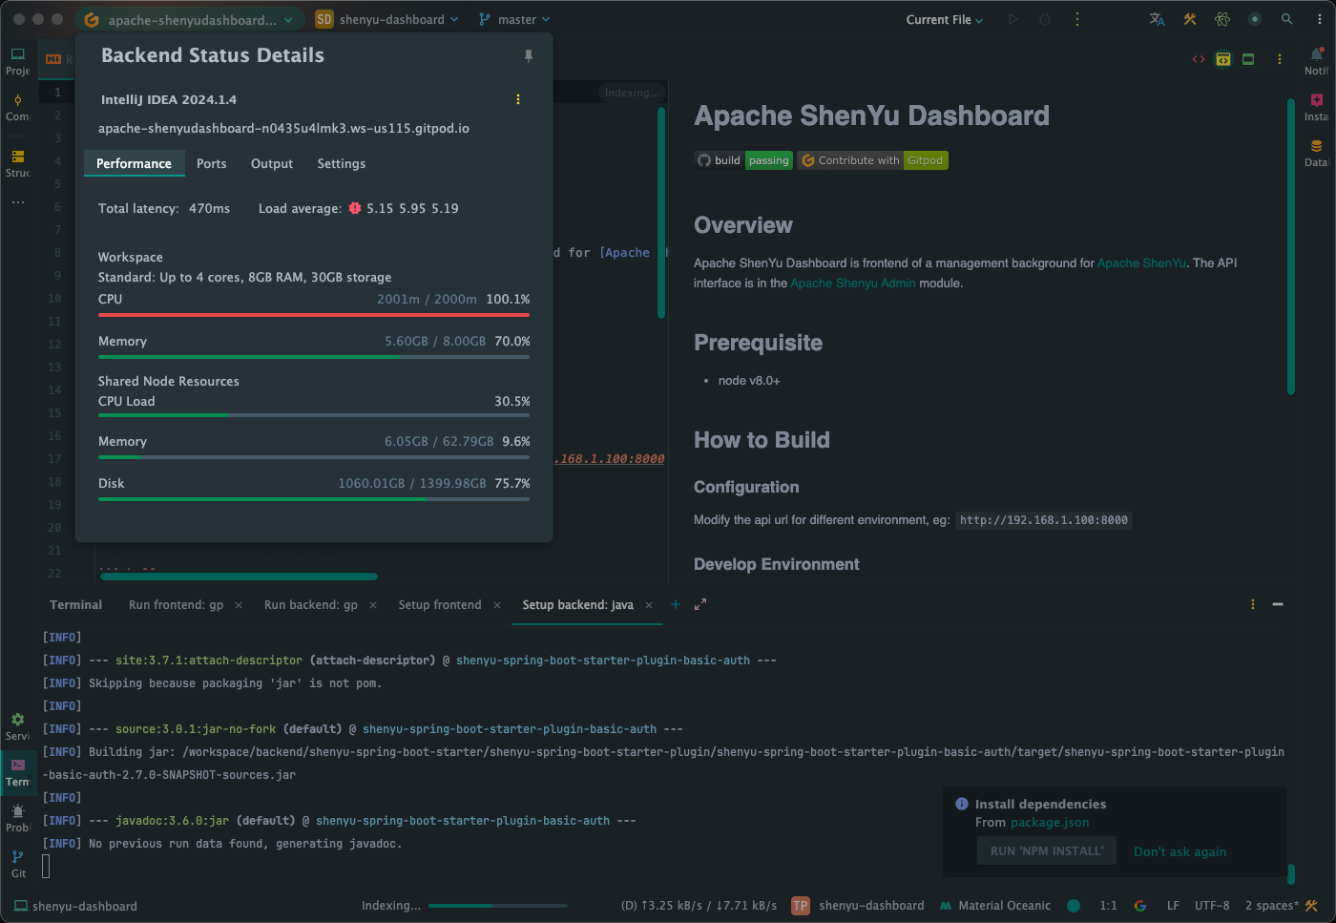The height and width of the screenshot is (923, 1336).
Task: Switch markdown view to editor only
Action: 1199,59
